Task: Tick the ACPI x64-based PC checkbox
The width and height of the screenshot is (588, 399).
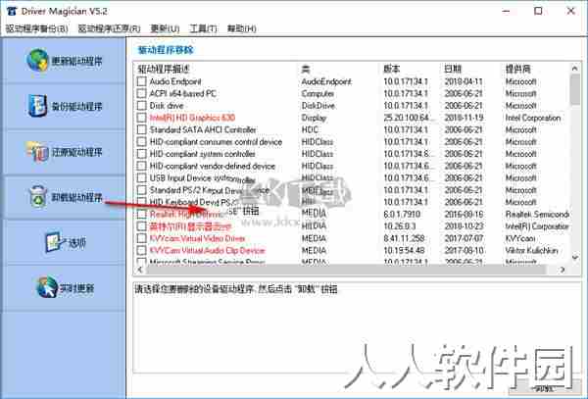Action: (141, 93)
